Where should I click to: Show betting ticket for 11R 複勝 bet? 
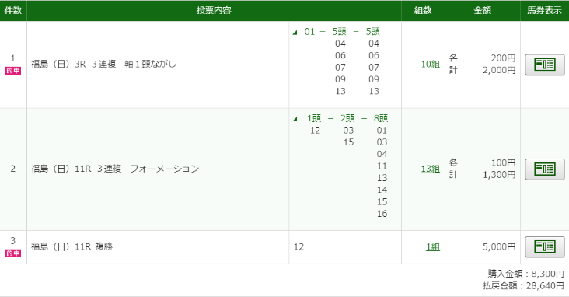point(545,247)
